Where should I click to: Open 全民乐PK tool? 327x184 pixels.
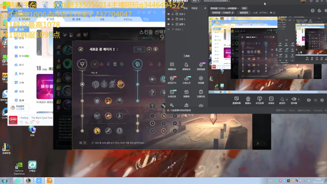(x=172, y=80)
